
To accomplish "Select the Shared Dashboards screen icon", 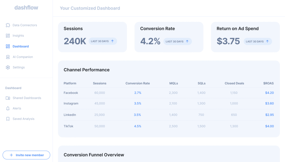I will (8, 98).
